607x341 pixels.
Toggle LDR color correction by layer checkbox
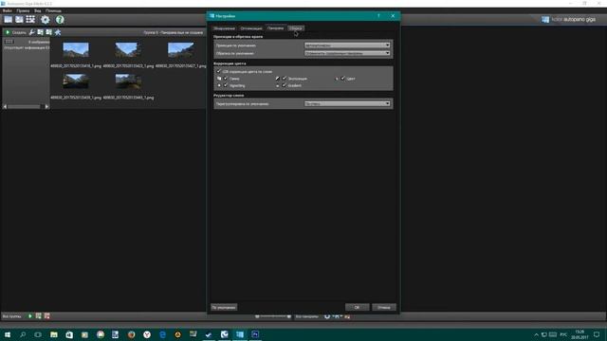pos(219,72)
